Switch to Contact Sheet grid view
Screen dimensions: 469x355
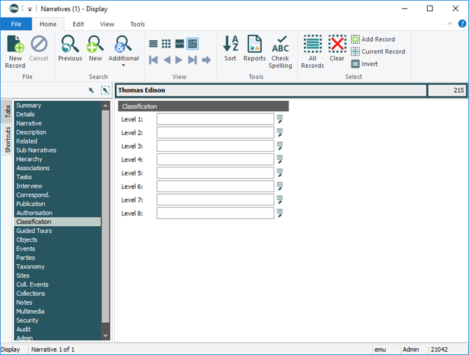(x=167, y=43)
